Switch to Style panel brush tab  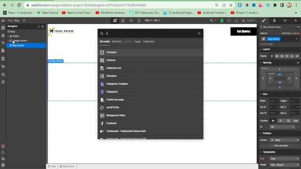click(x=264, y=21)
